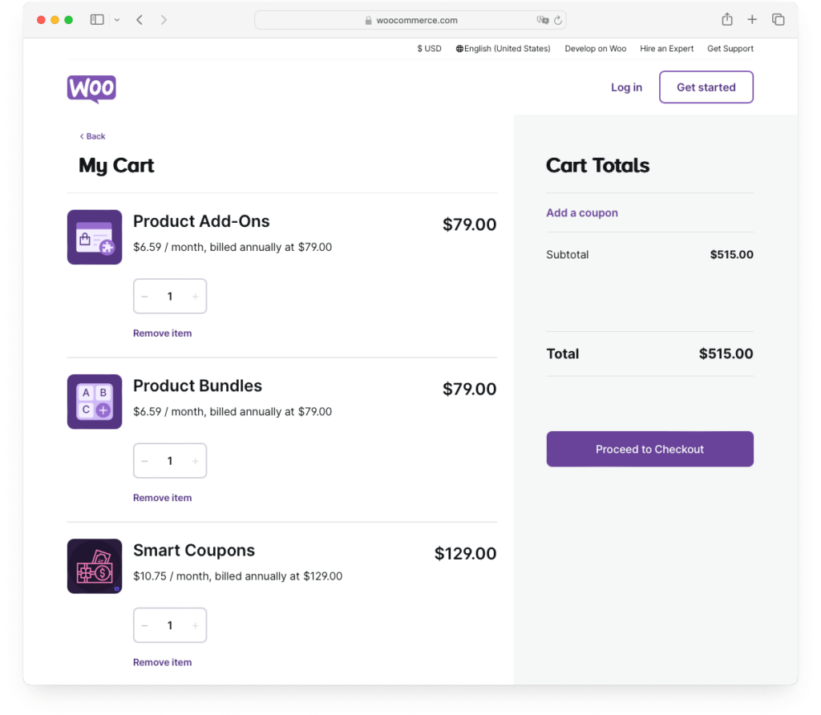Go forward with the browser forward arrow
Screen dimensions: 821x715
tap(164, 20)
